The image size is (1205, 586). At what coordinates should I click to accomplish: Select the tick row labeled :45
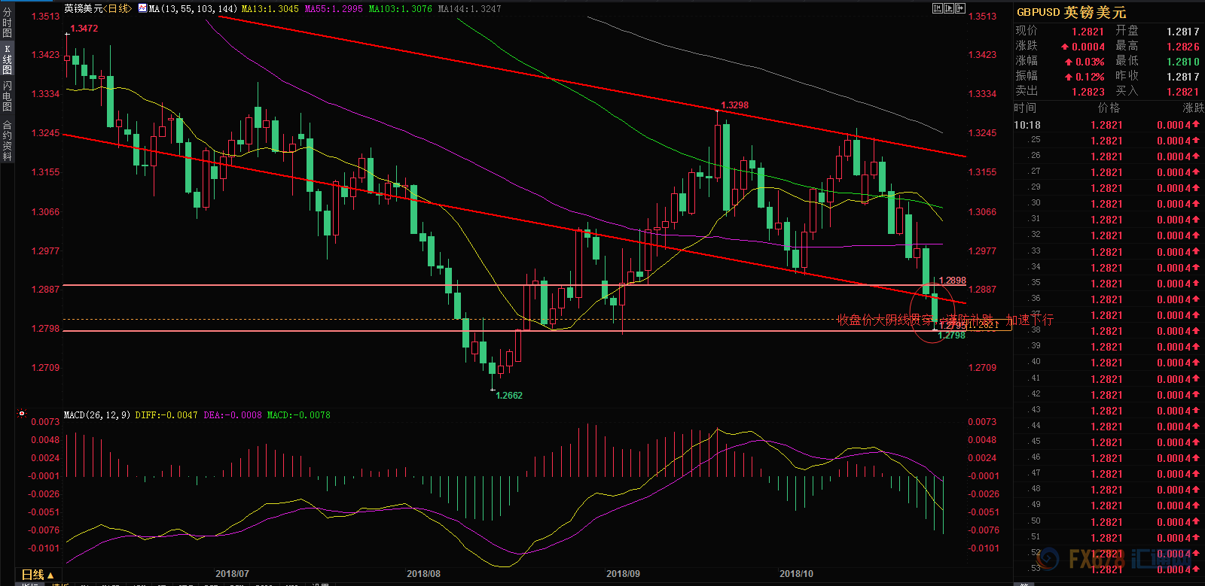click(x=1109, y=442)
